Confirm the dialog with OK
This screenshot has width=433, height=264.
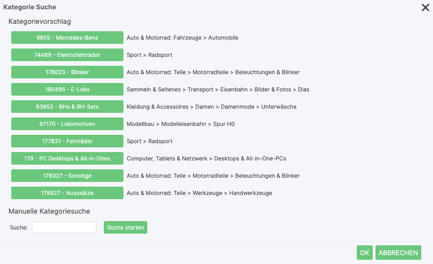point(365,253)
